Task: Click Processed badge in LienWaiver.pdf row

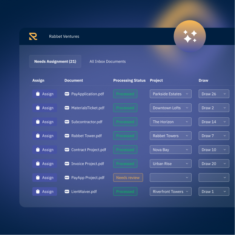Action: point(125,191)
